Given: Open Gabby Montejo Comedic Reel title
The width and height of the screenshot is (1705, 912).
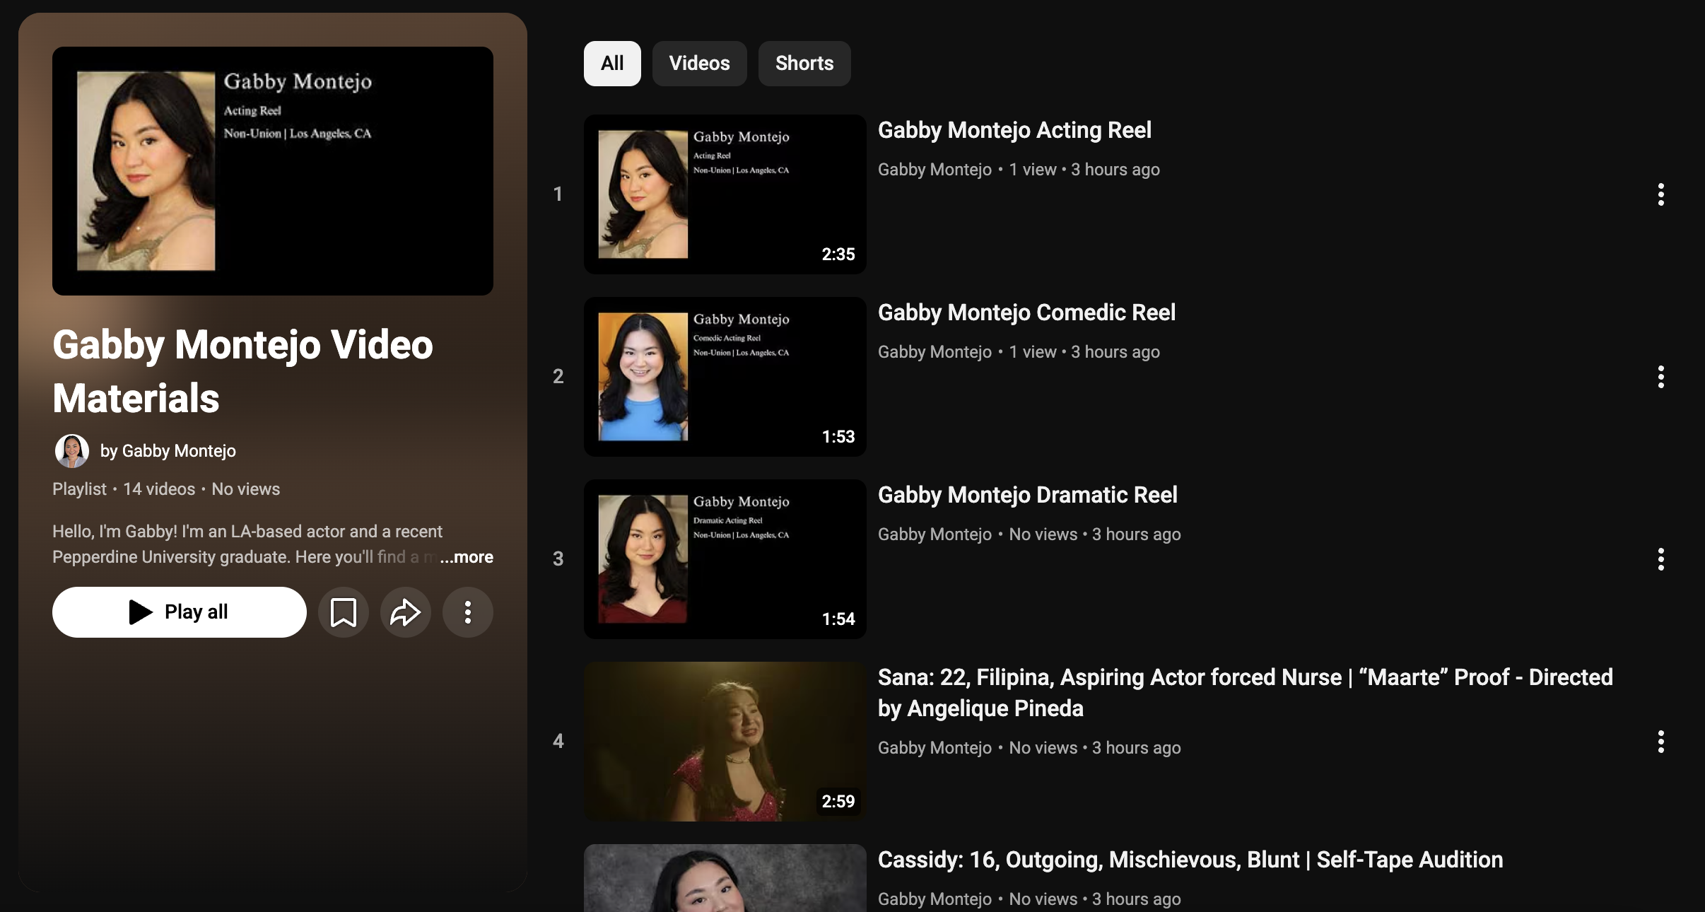Looking at the screenshot, I should pos(1026,312).
